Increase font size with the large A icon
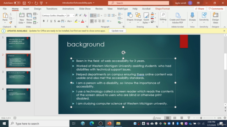 click(77, 16)
